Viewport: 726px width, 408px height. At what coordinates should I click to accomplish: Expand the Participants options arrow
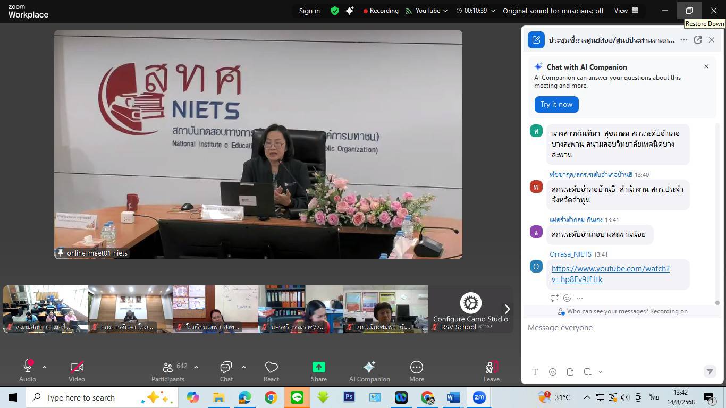[x=196, y=367]
